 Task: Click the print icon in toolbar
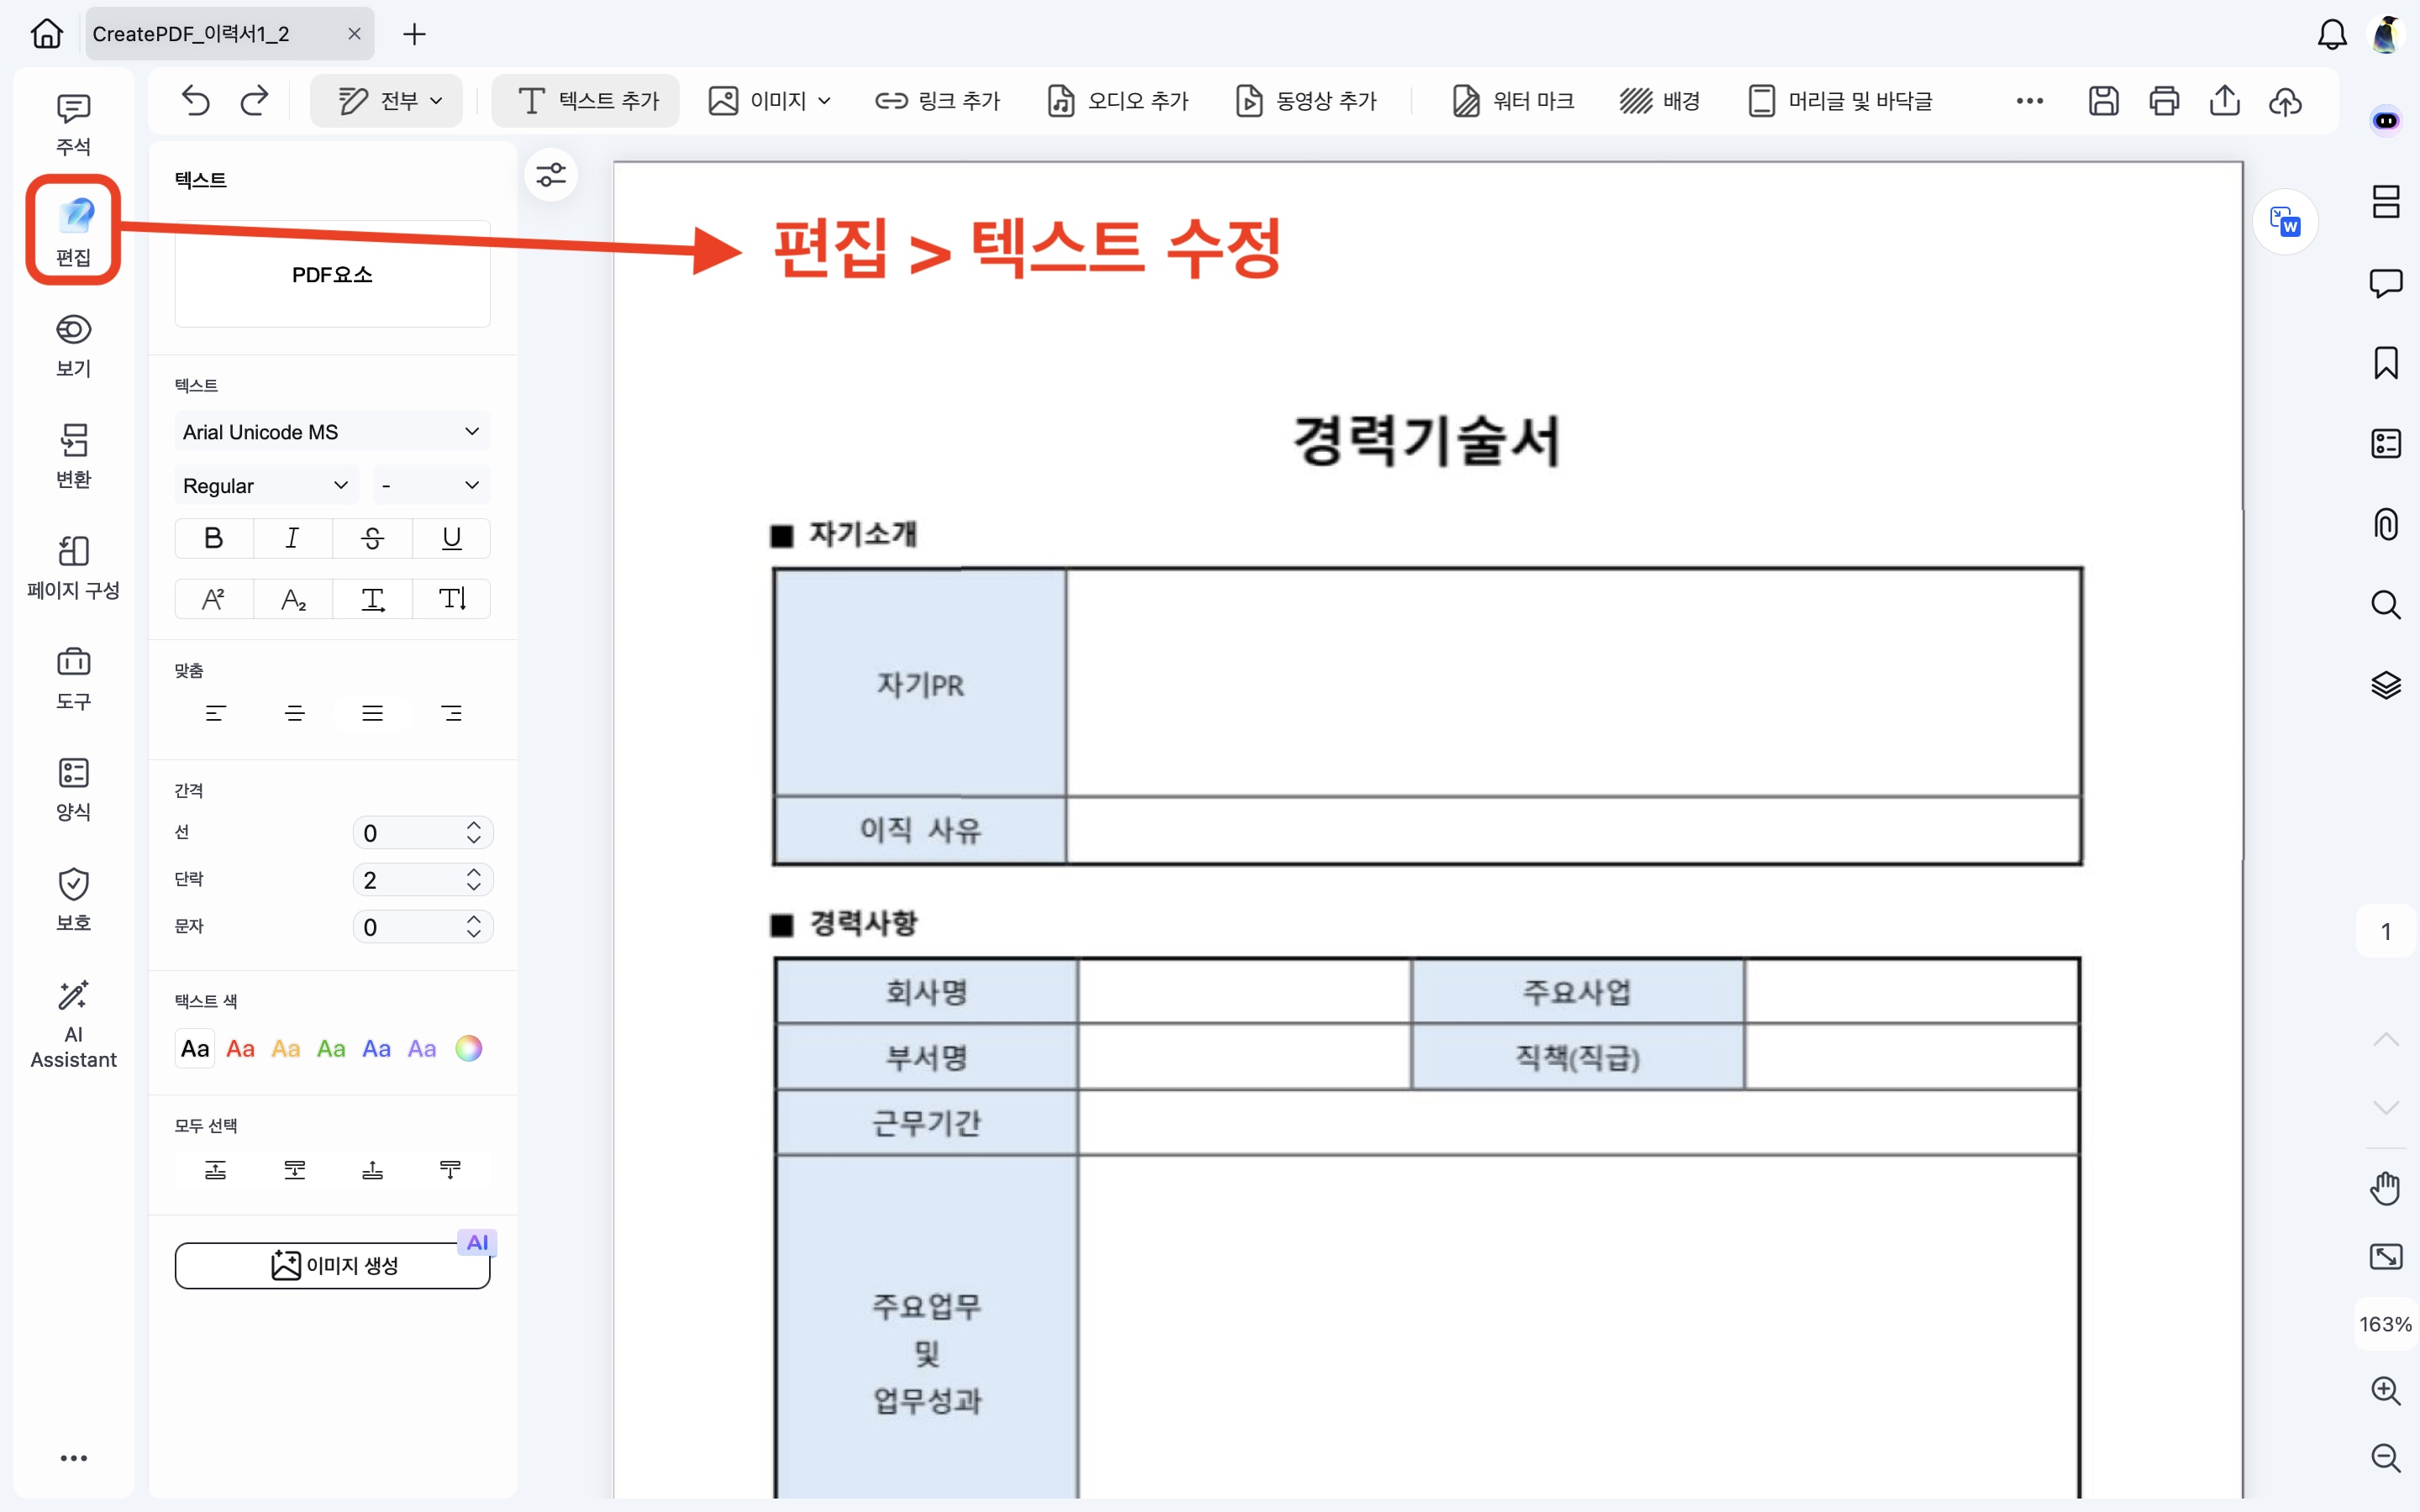pos(2164,101)
